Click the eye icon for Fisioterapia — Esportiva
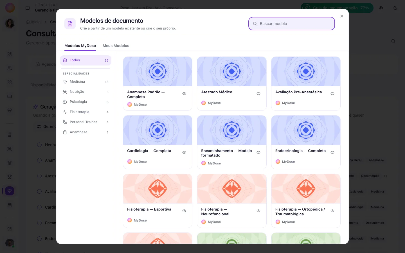The width and height of the screenshot is (405, 253). pyautogui.click(x=184, y=211)
